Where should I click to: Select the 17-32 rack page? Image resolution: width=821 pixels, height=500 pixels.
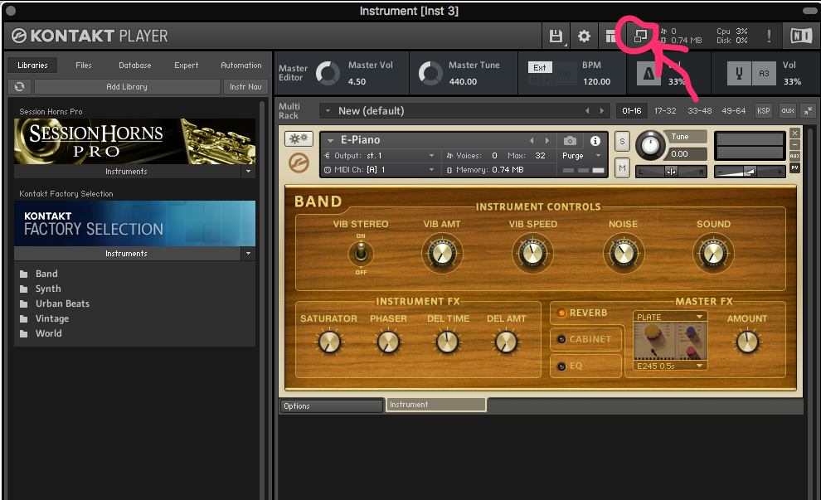[665, 110]
